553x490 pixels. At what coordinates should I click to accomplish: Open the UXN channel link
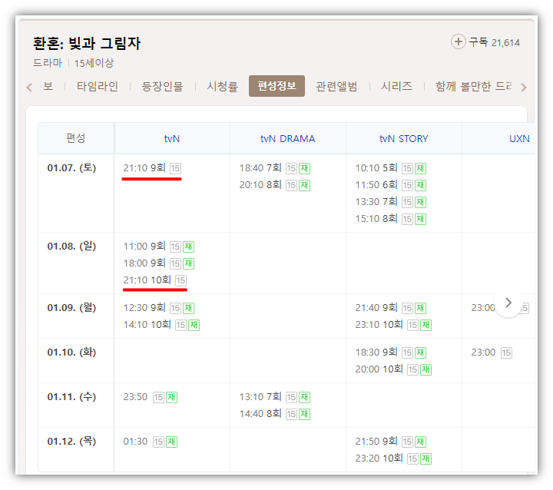[x=519, y=139]
